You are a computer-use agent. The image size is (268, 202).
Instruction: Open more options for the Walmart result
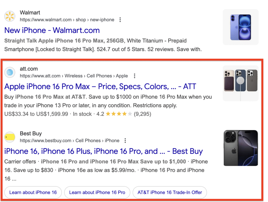pos(120,20)
